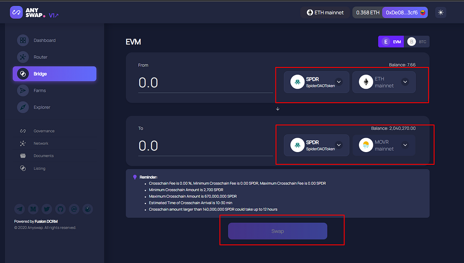
Task: Click the CoinMarketCap social icon
Action: tap(74, 209)
